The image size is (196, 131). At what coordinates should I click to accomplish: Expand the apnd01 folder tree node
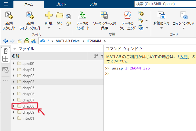pyautogui.click(x=14, y=63)
